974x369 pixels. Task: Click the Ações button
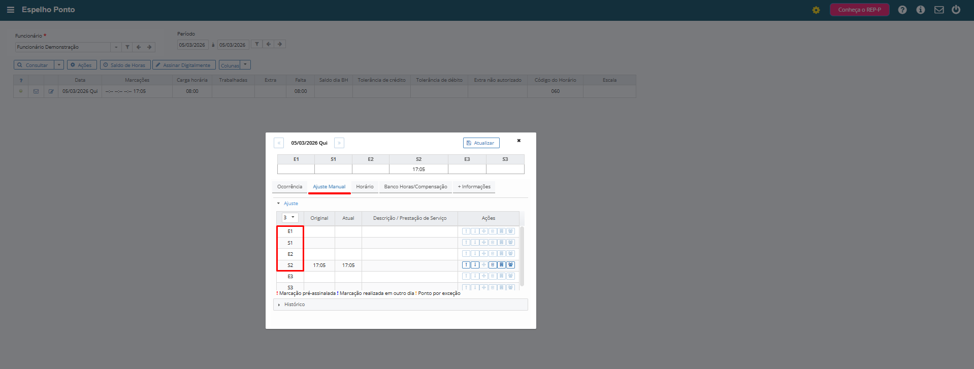pyautogui.click(x=82, y=65)
